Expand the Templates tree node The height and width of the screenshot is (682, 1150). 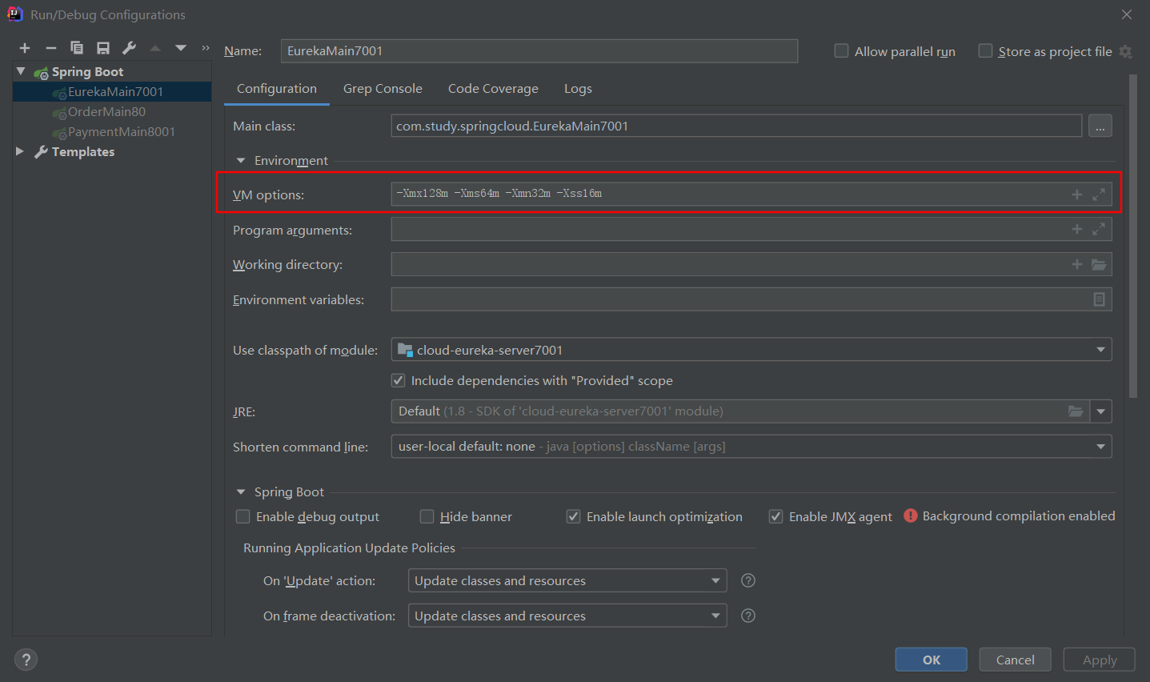(20, 151)
